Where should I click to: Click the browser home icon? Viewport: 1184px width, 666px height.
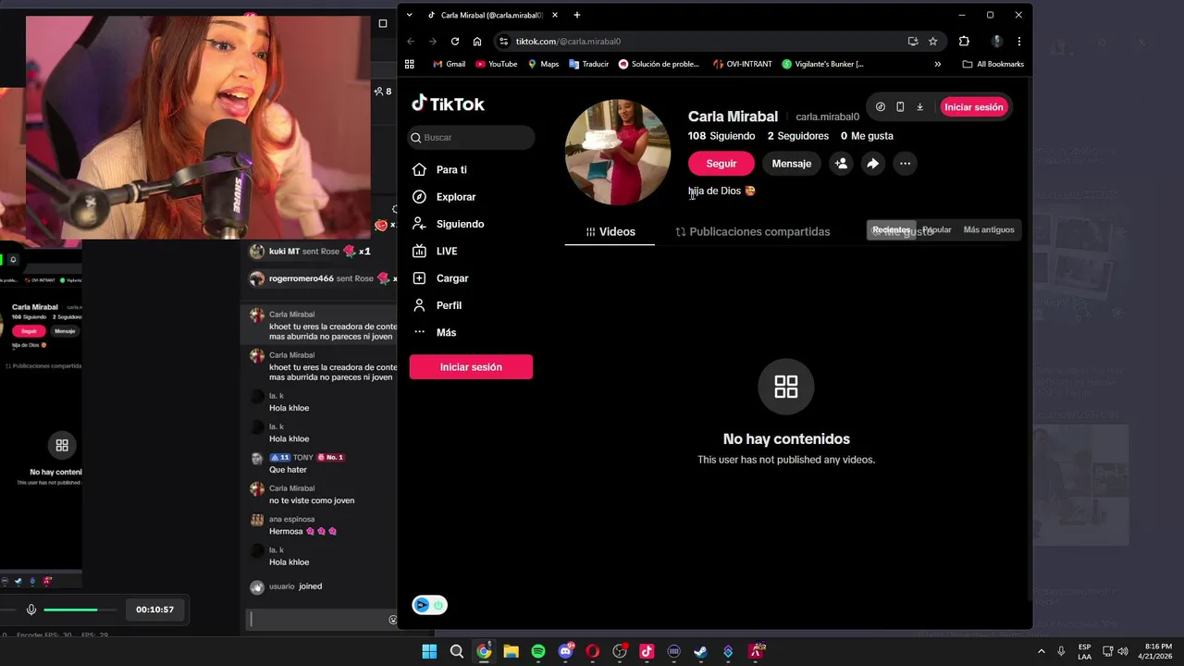pos(477,41)
